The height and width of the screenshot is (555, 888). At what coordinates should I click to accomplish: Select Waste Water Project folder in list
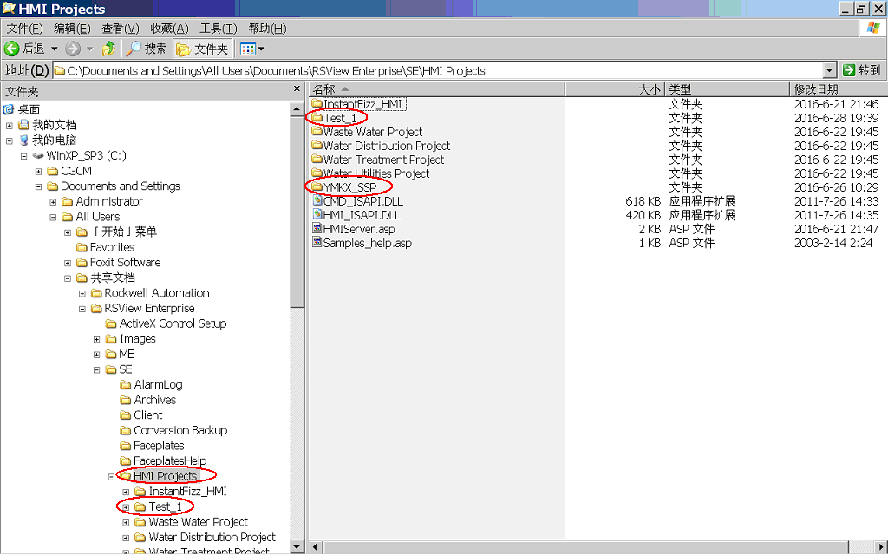367,132
